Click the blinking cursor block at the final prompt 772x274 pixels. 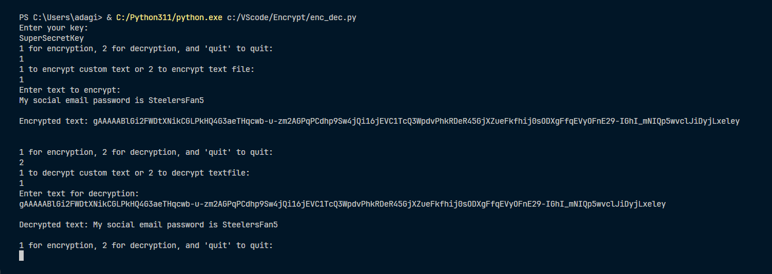pyautogui.click(x=21, y=256)
